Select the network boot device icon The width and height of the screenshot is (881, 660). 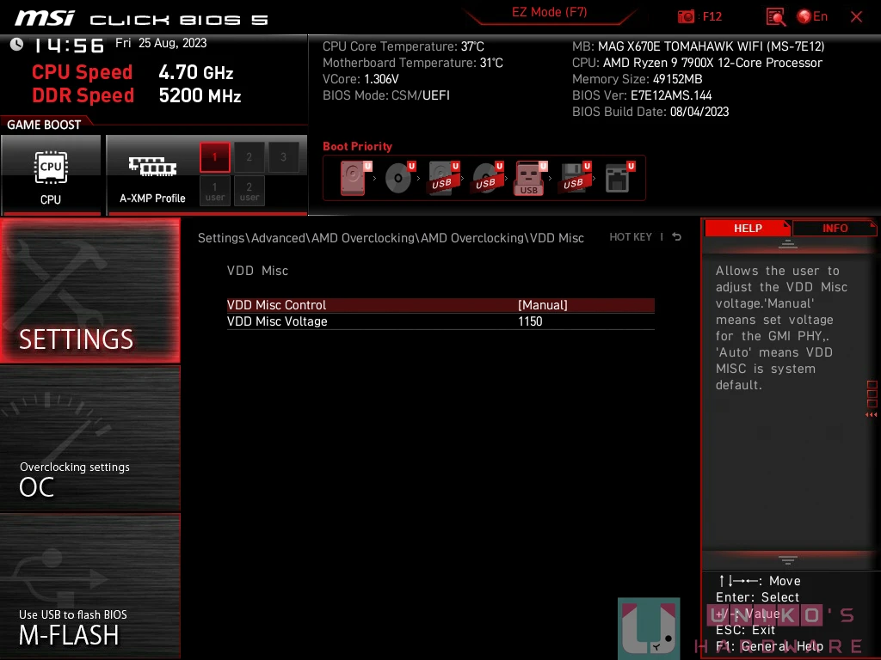point(619,178)
